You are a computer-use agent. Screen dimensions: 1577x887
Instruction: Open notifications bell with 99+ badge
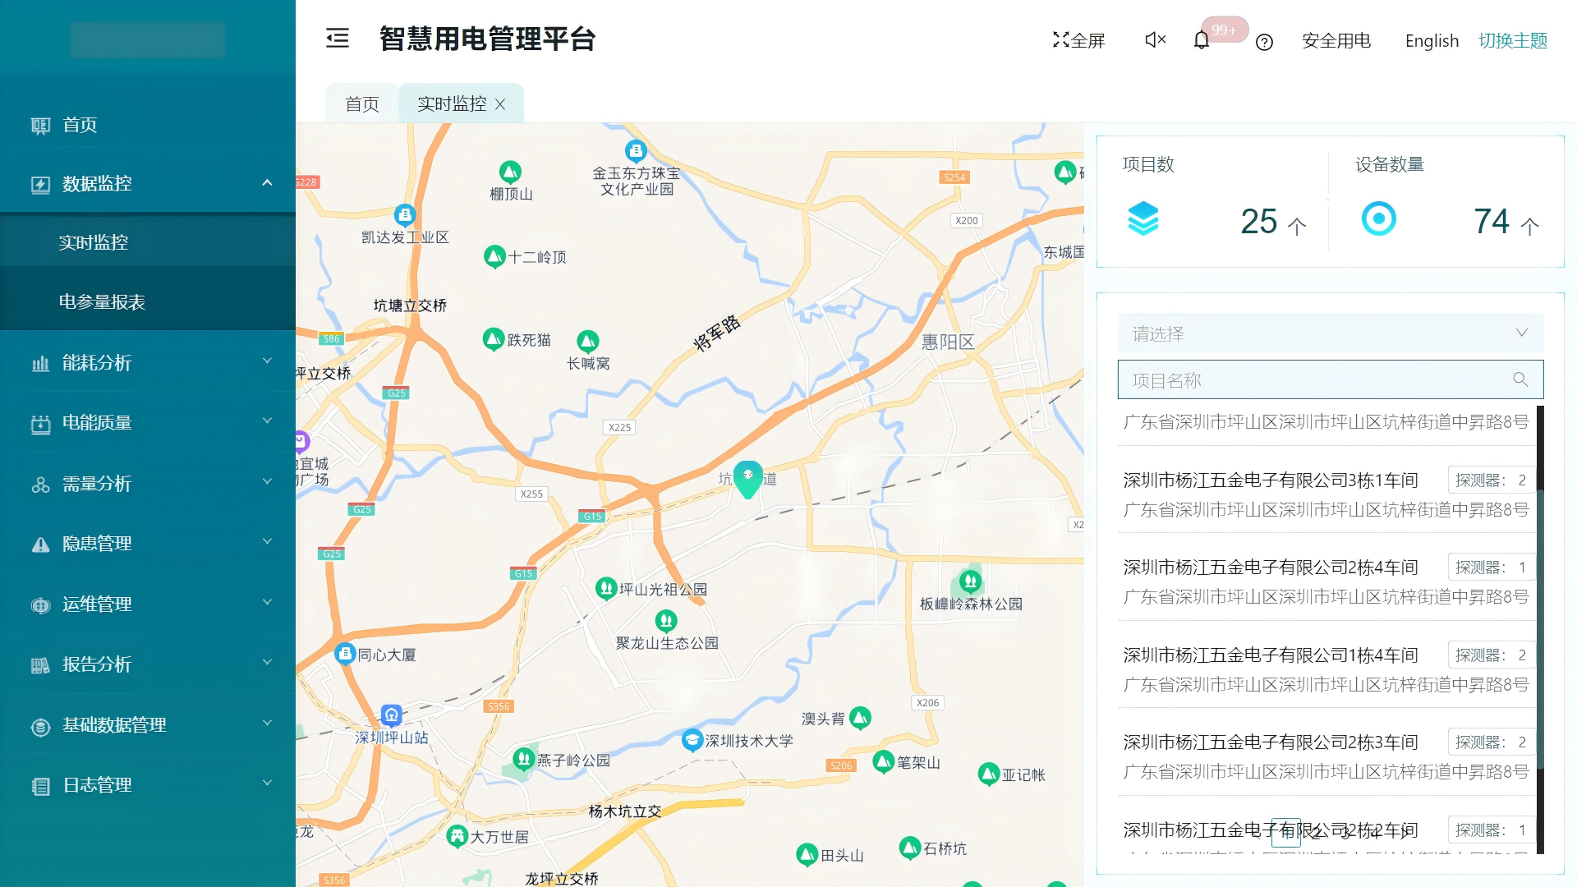pos(1202,40)
